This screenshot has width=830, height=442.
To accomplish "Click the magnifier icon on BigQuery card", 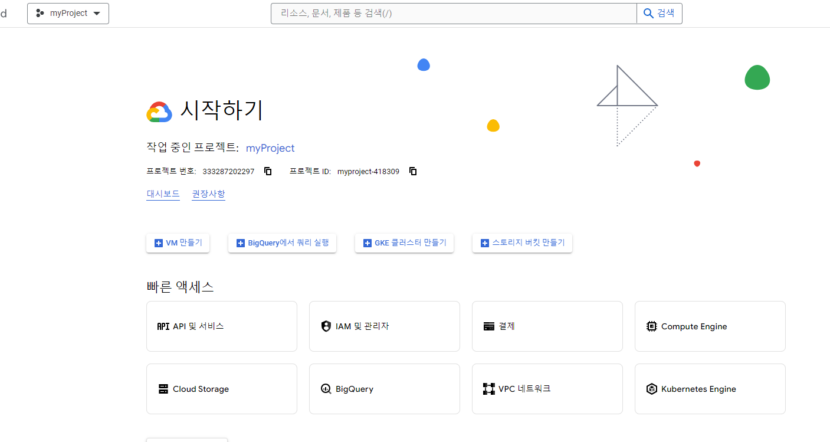I will click(326, 389).
